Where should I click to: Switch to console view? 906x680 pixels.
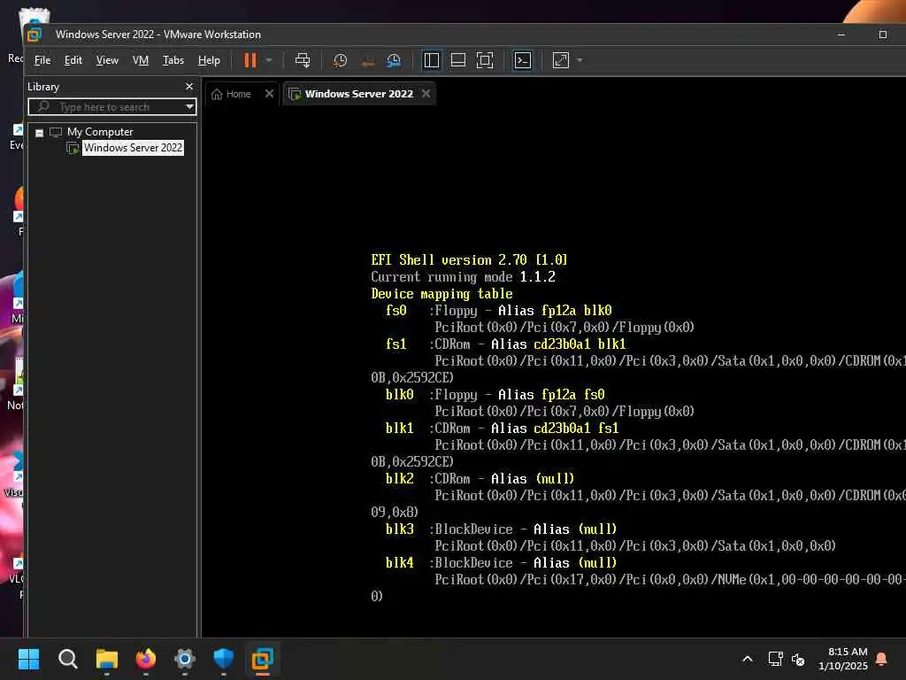point(522,60)
